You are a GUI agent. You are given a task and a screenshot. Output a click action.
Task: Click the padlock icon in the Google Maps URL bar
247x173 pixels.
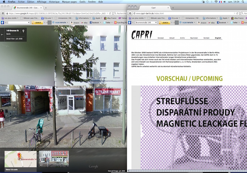click(x=7, y=13)
